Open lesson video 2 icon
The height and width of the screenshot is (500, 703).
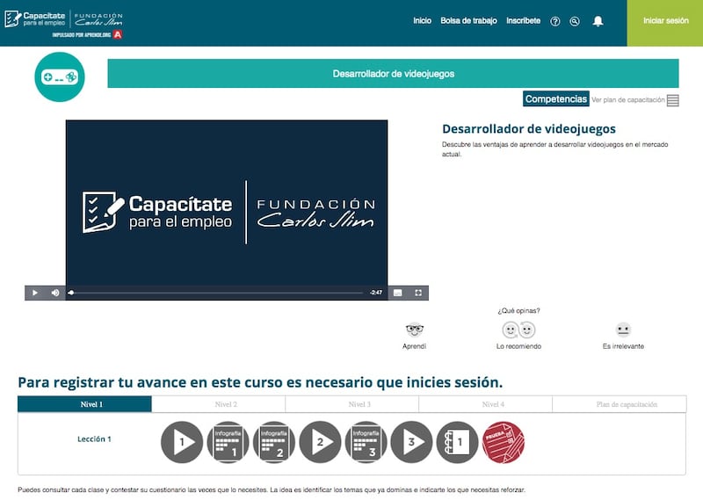320,442
